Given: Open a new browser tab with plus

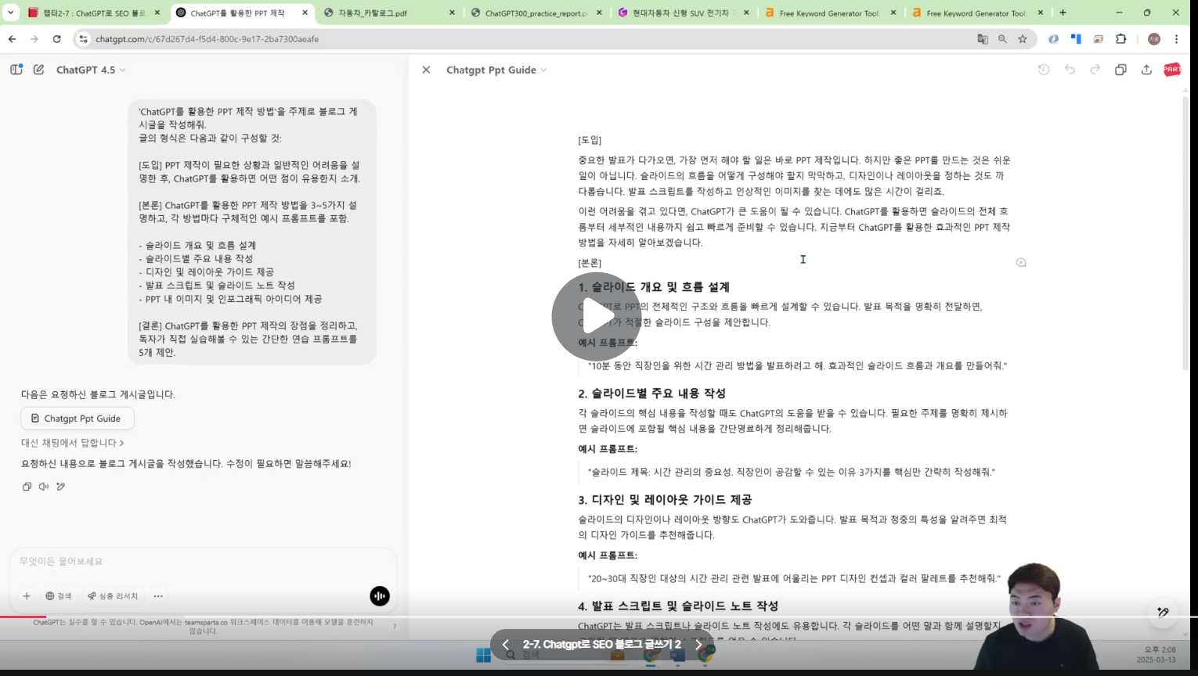Looking at the screenshot, I should (x=1063, y=13).
